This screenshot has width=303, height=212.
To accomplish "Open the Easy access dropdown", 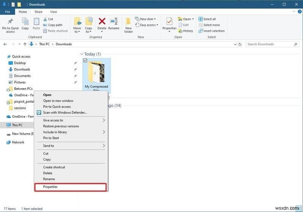I will 157,25.
